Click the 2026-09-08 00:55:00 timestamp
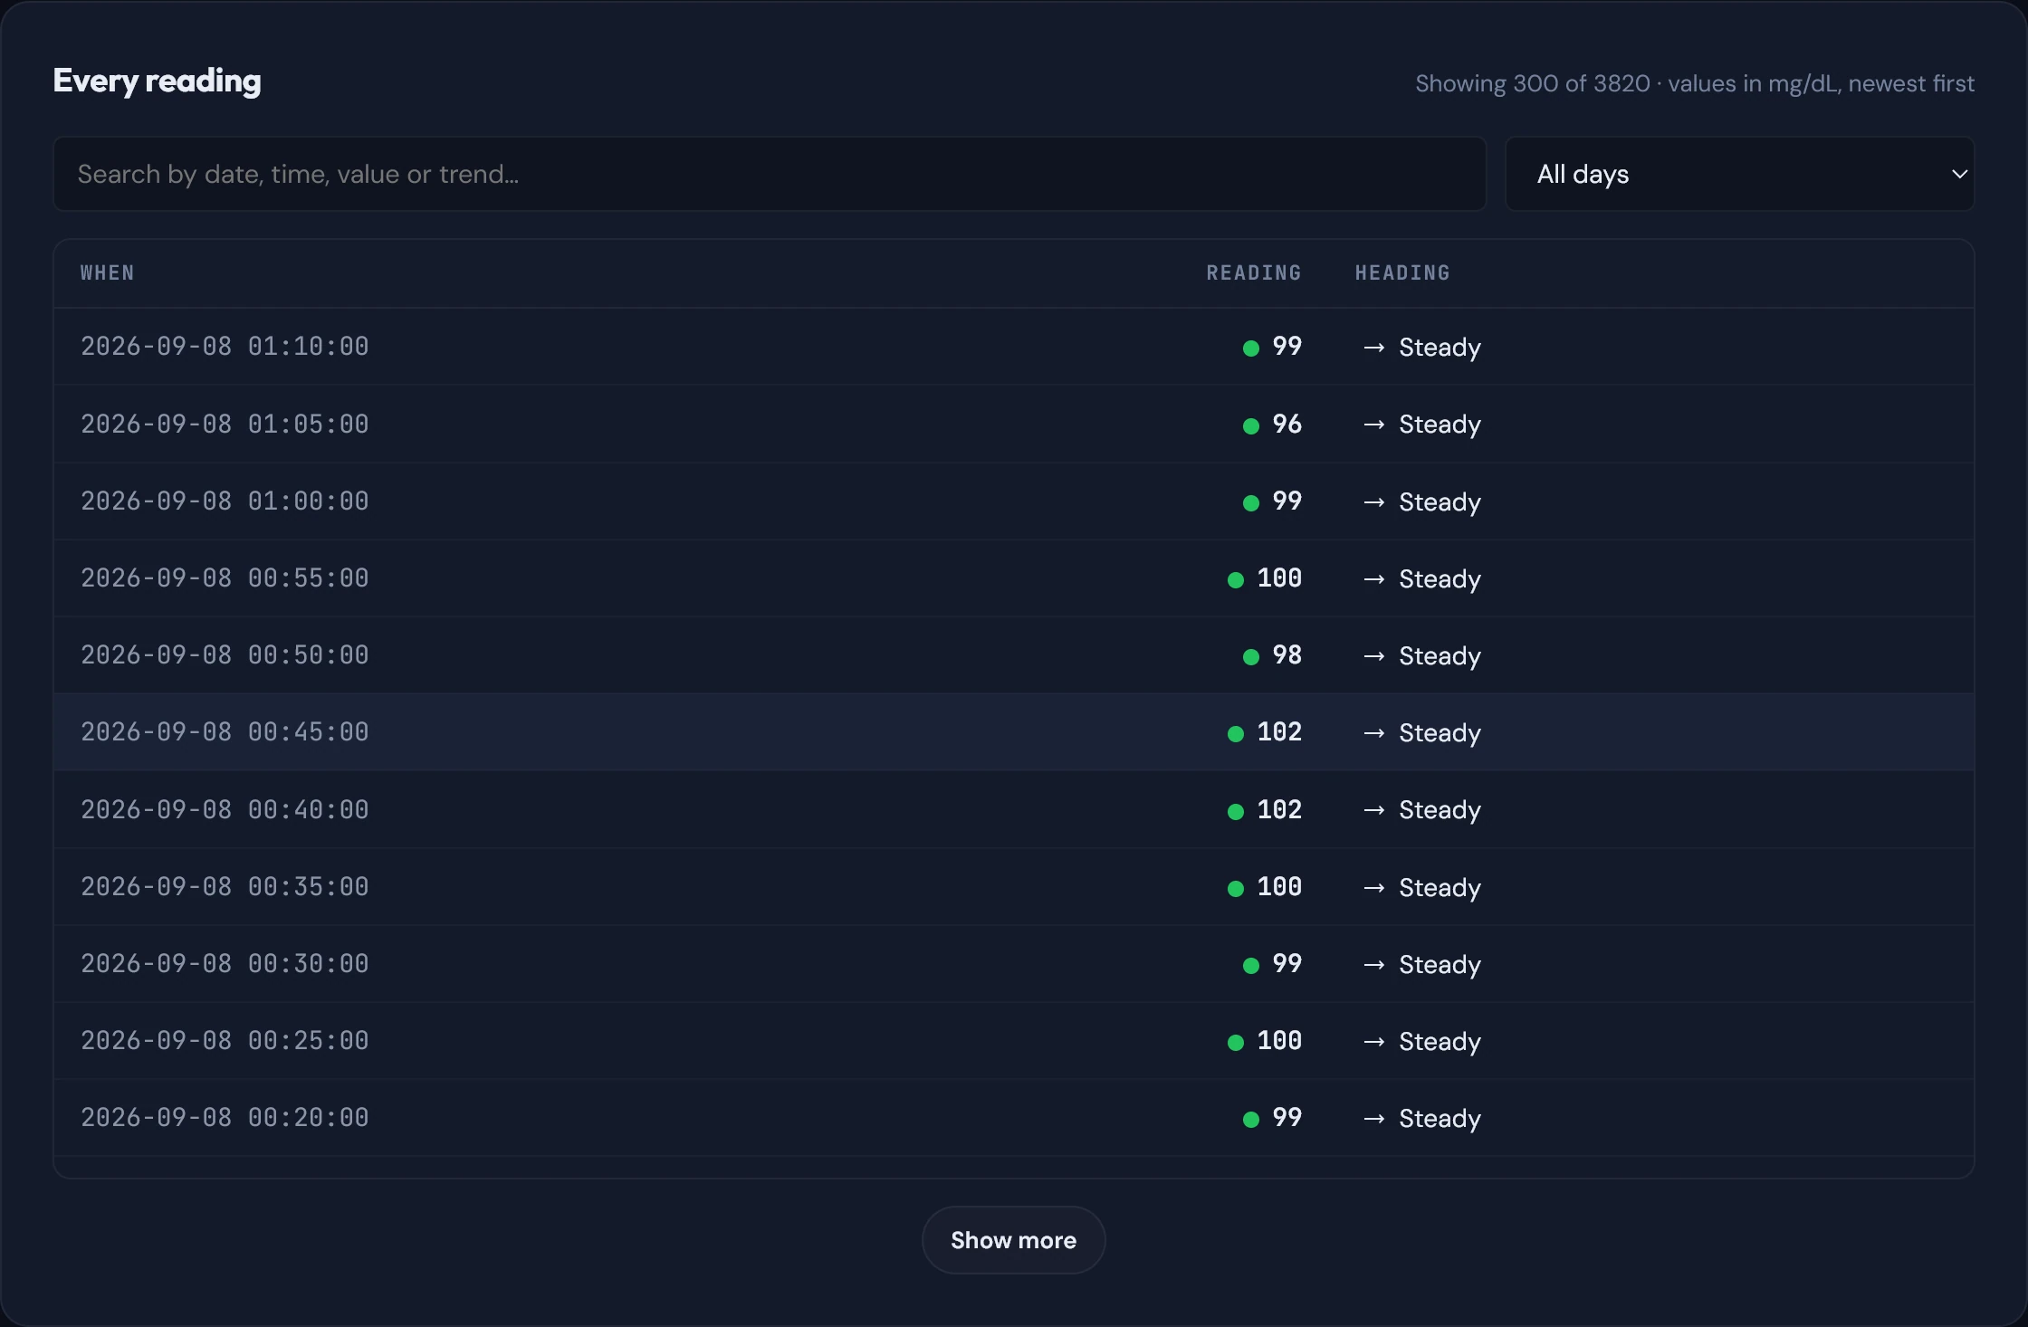The height and width of the screenshot is (1327, 2028). coord(225,578)
